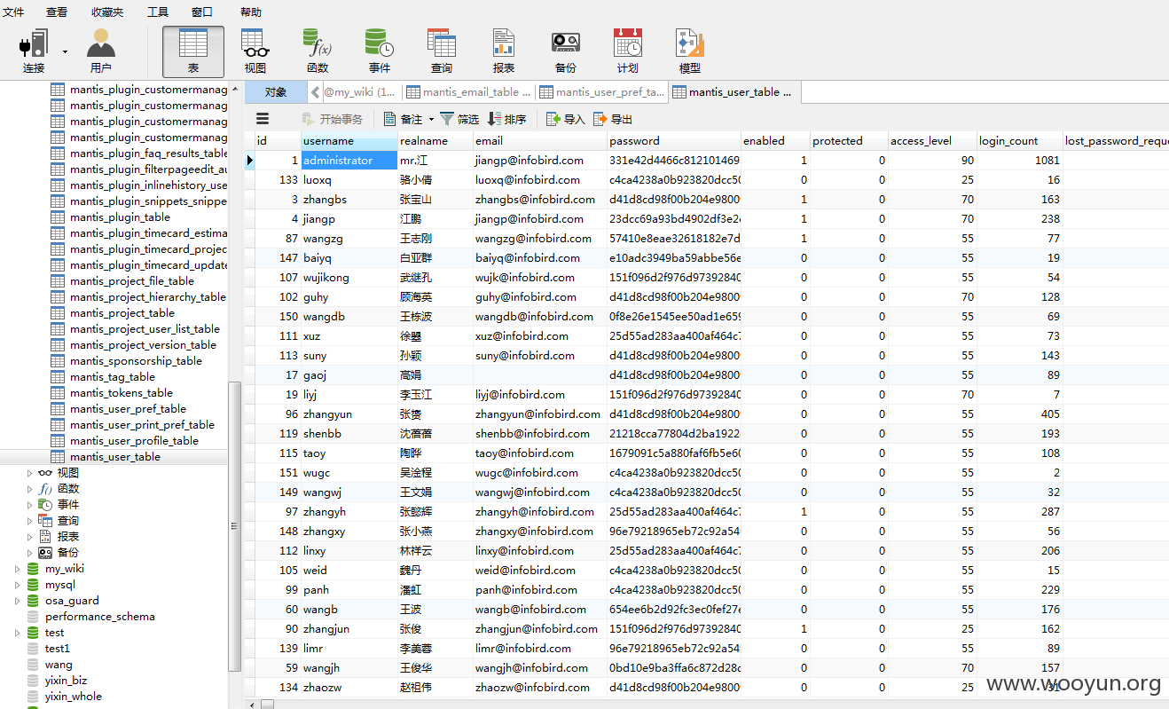Viewport: 1169px width, 709px height.
Task: Click the 导入 import button
Action: [x=566, y=119]
